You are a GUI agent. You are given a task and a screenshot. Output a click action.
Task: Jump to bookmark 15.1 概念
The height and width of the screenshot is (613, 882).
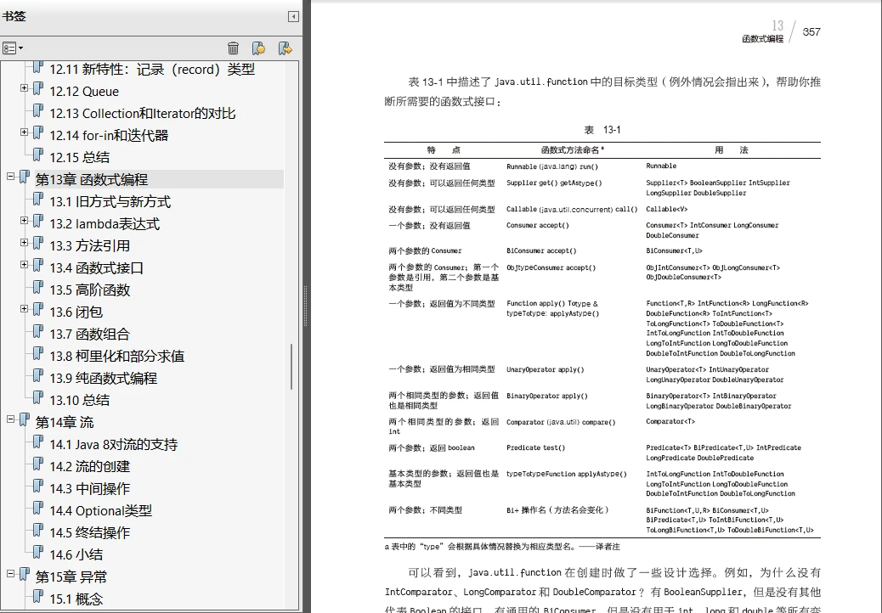tap(76, 599)
